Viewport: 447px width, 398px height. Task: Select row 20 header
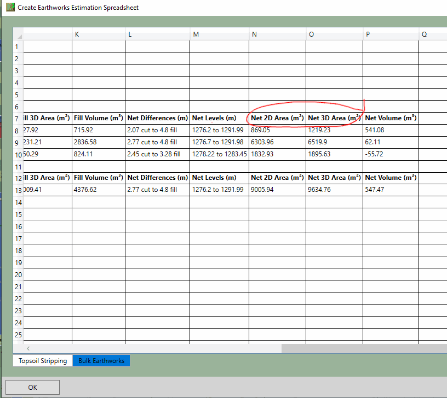[x=18, y=274]
